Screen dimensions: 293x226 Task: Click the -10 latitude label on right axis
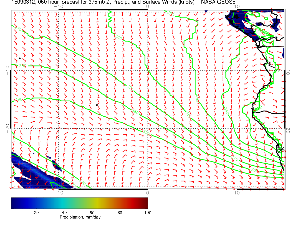coord(289,70)
